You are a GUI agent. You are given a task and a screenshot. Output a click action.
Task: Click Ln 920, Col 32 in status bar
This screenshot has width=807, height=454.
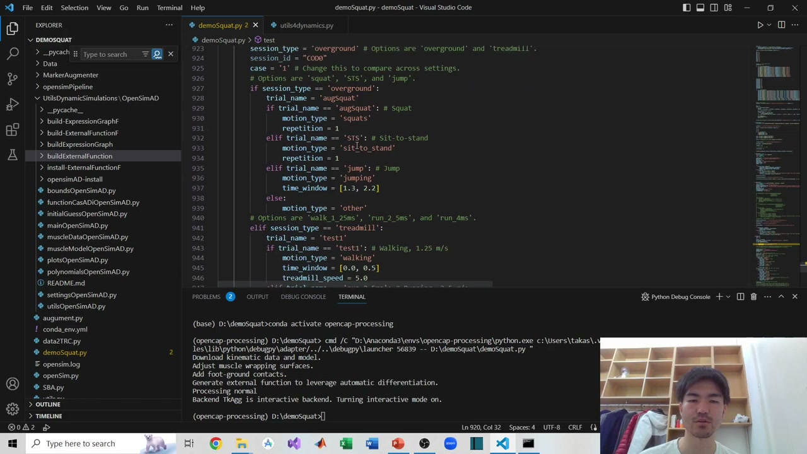pyautogui.click(x=481, y=428)
